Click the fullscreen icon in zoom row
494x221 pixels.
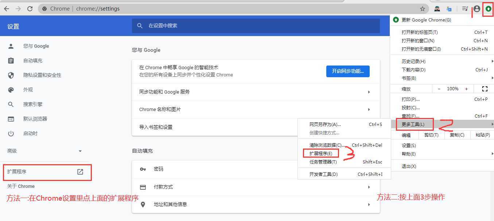[485, 89]
